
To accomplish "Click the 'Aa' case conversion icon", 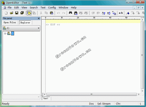I will 103,13.
